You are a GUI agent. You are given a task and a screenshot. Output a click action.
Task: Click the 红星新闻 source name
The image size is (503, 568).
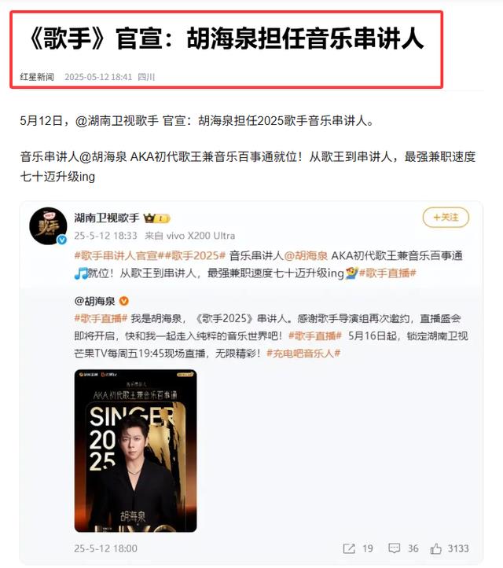point(37,77)
